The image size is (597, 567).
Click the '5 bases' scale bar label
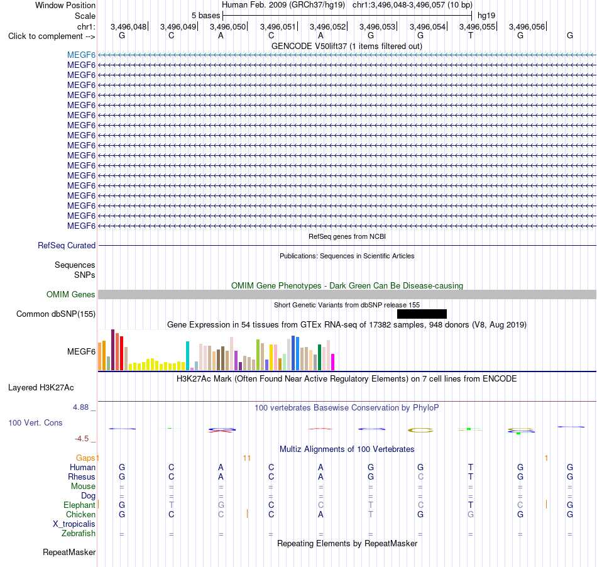coord(205,16)
